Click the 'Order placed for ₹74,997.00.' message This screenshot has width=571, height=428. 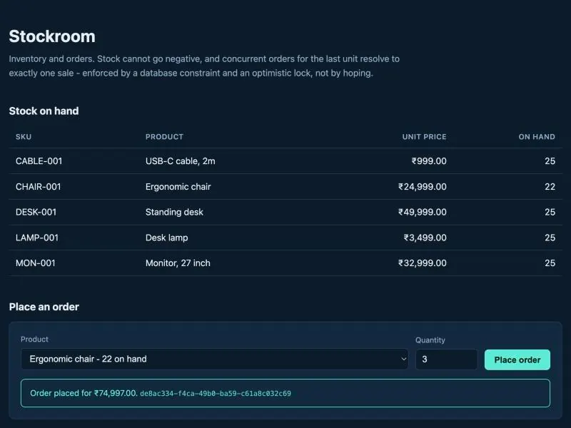coord(84,393)
